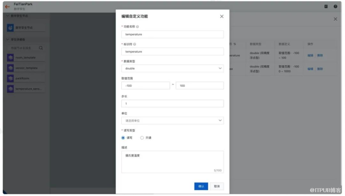
Task: Click the info icon next to 标识符
Action: click(x=135, y=44)
